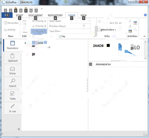Toggle the Priority B filter
The image size is (149, 138).
39,26
